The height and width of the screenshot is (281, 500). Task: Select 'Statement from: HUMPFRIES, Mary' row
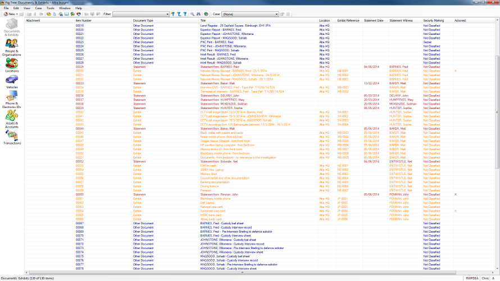point(259,100)
